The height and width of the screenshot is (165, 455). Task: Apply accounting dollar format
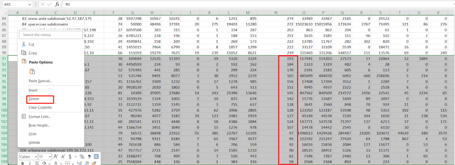[70, 157]
